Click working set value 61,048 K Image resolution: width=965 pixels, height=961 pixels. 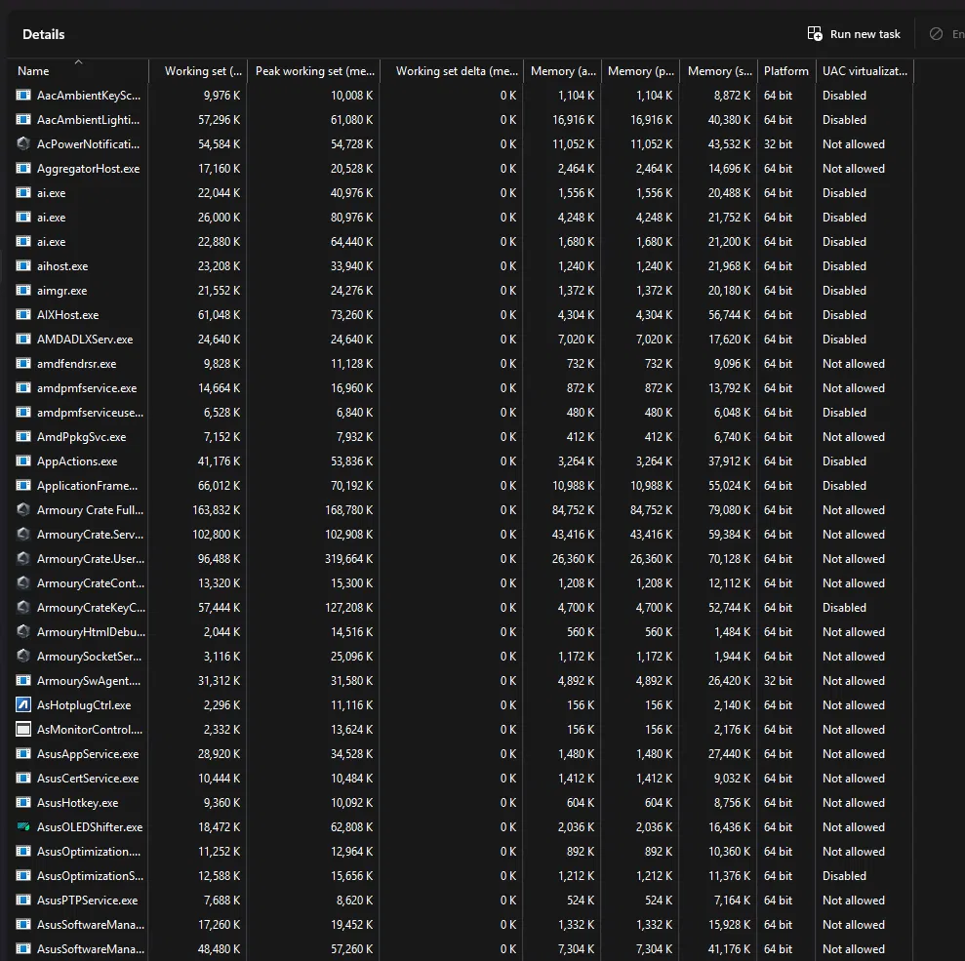(x=219, y=315)
